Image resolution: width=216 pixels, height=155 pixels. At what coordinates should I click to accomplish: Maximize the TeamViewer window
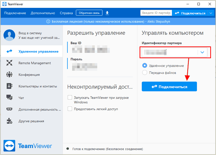tap(199, 4)
